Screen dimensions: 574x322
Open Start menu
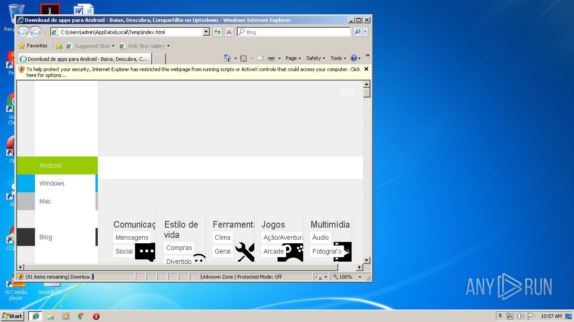(12, 316)
